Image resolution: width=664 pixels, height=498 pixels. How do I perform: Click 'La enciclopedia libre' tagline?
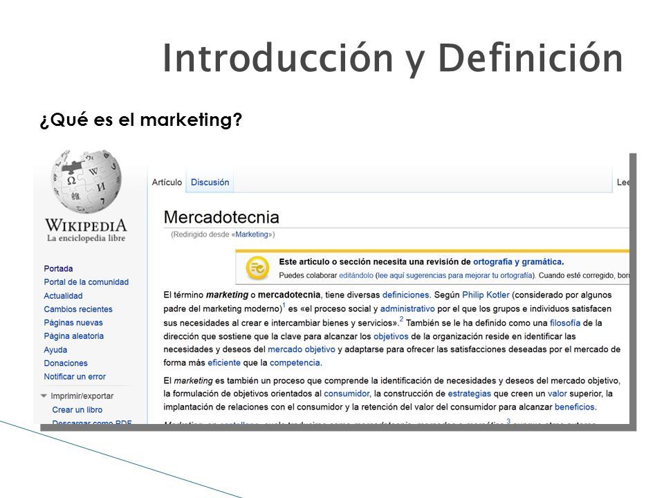(86, 238)
